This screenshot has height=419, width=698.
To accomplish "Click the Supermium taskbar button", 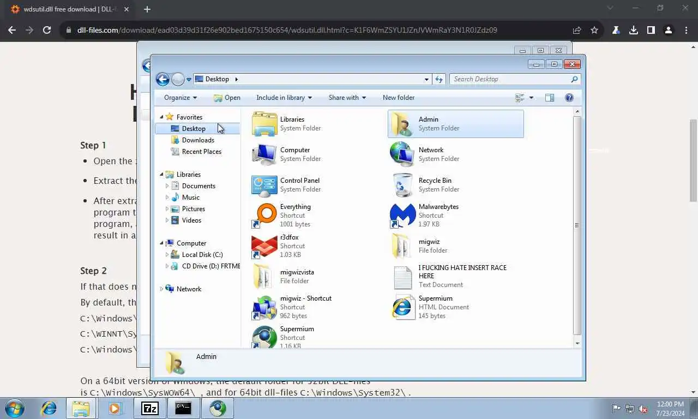I will click(x=218, y=408).
